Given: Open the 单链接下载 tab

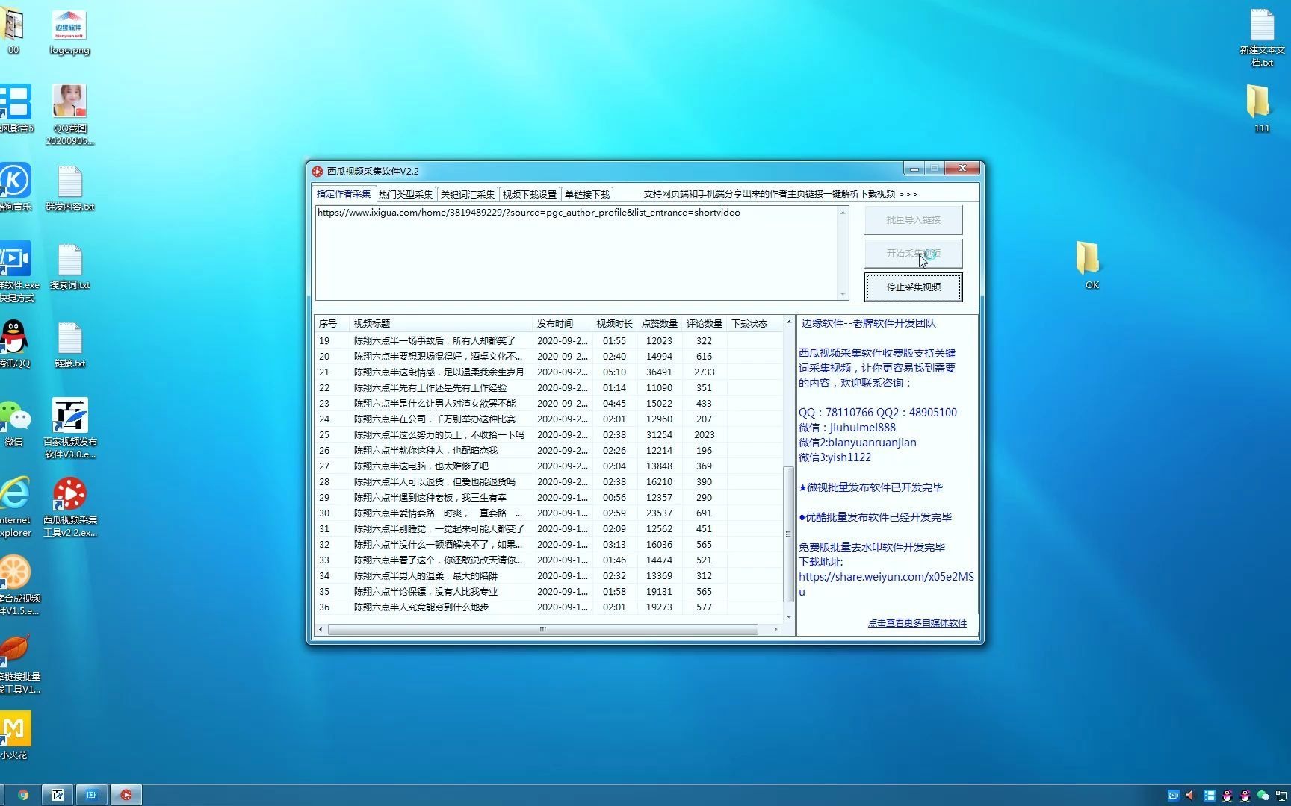Looking at the screenshot, I should (587, 195).
